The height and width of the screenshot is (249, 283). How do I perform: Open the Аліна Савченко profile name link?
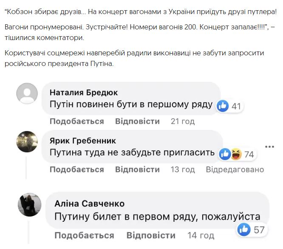(90, 203)
